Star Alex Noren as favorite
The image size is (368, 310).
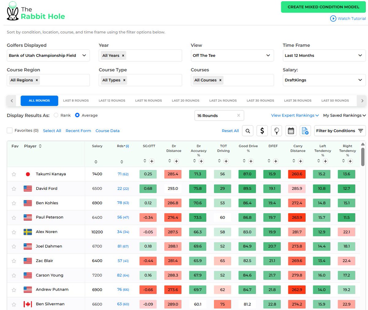14,232
